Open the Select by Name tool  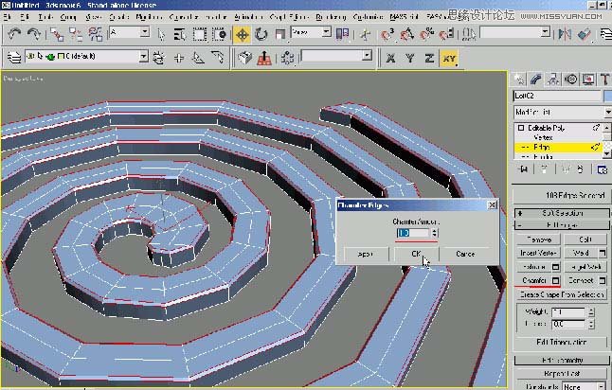[180, 35]
